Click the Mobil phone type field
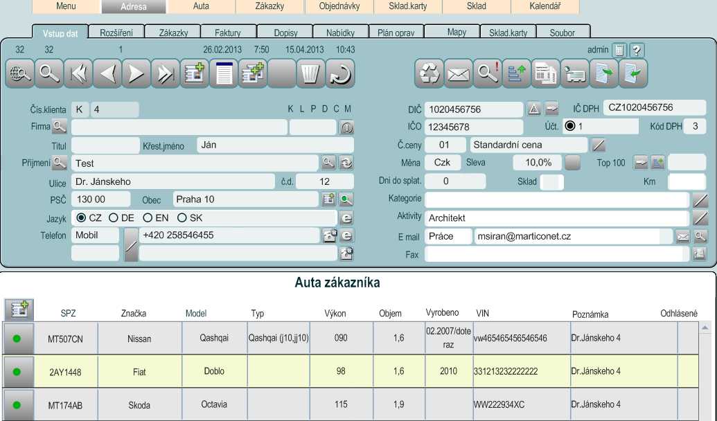 pyautogui.click(x=95, y=235)
